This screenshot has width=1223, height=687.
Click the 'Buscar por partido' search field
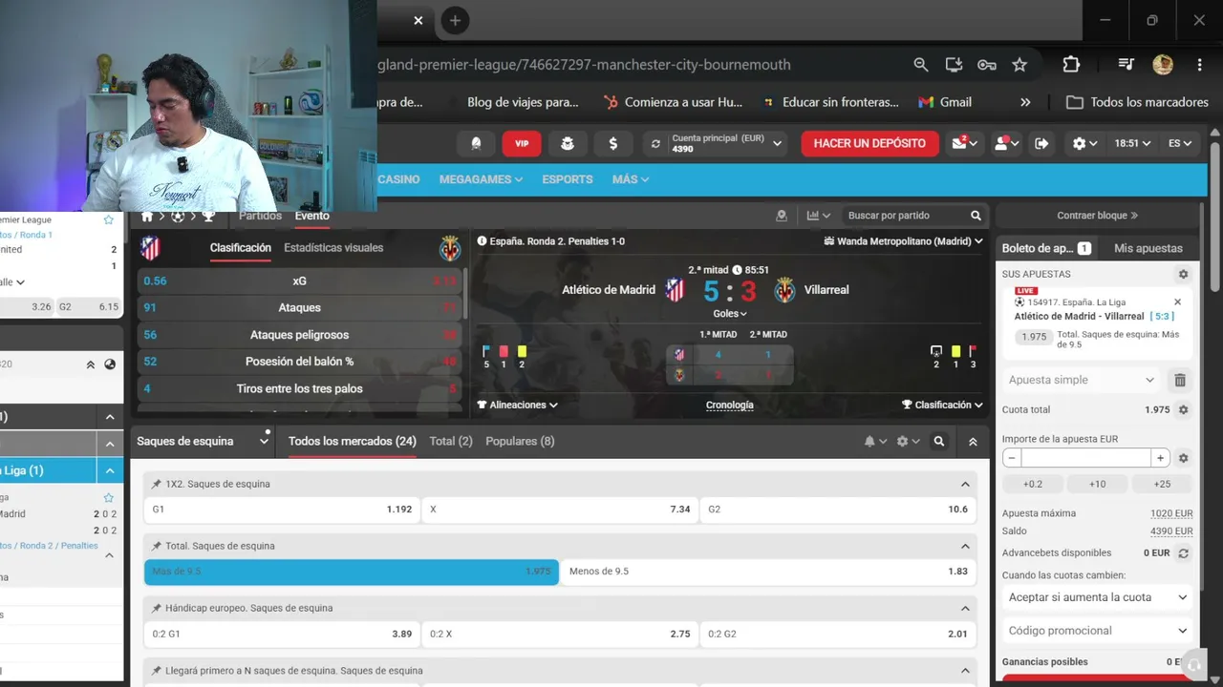pyautogui.click(x=912, y=216)
